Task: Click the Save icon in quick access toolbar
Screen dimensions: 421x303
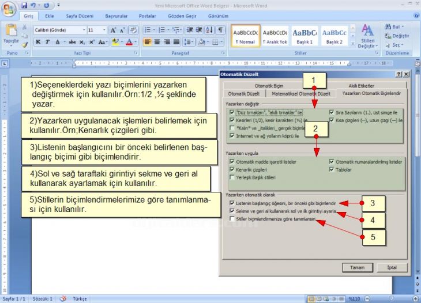Action: 24,5
